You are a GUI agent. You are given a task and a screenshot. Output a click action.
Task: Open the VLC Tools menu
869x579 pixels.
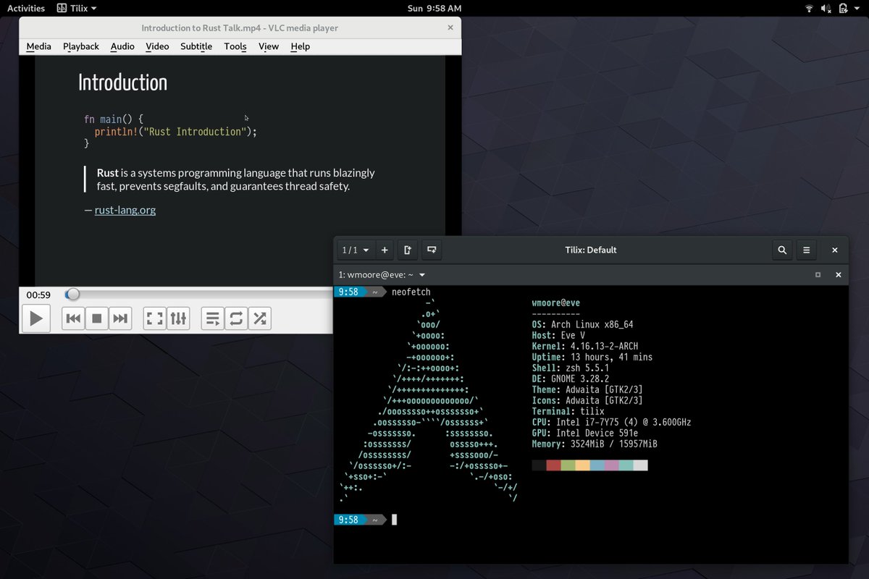235,46
